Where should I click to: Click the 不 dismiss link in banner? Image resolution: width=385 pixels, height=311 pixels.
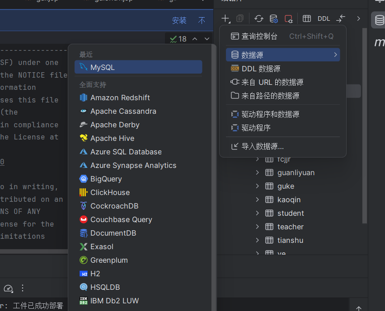(x=202, y=20)
